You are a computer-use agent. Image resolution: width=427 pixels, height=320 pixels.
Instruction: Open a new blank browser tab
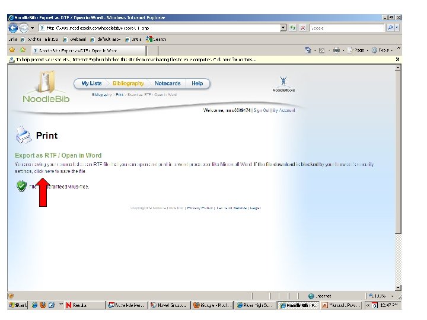pos(152,50)
